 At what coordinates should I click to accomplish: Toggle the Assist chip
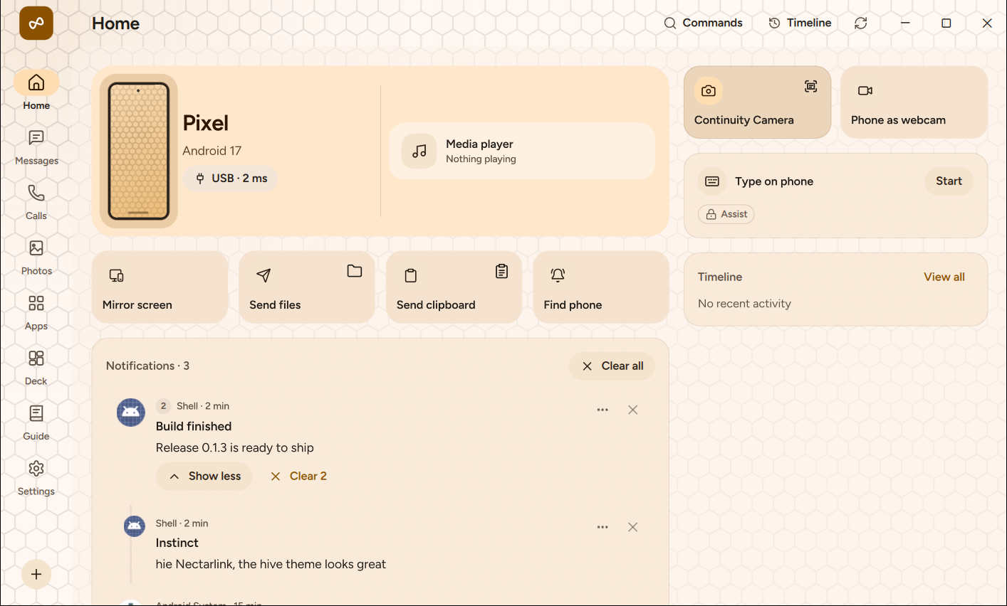tap(726, 214)
